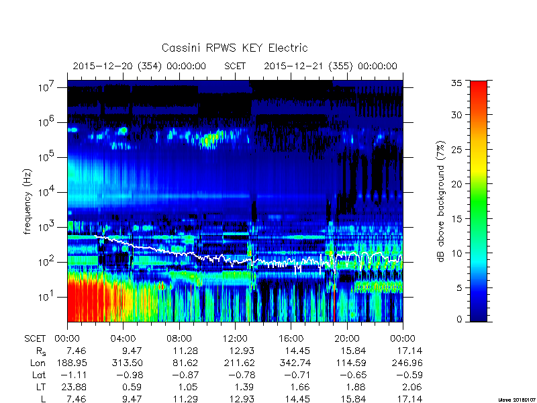This screenshot has width=537, height=403.
Task: Click the Lon value 313.50
Action: (x=128, y=363)
